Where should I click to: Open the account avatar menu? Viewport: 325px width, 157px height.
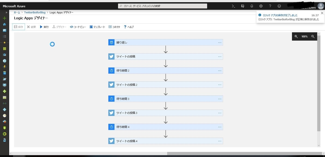320,6
